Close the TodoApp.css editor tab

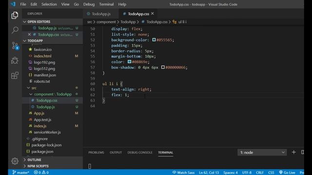pos(153,14)
